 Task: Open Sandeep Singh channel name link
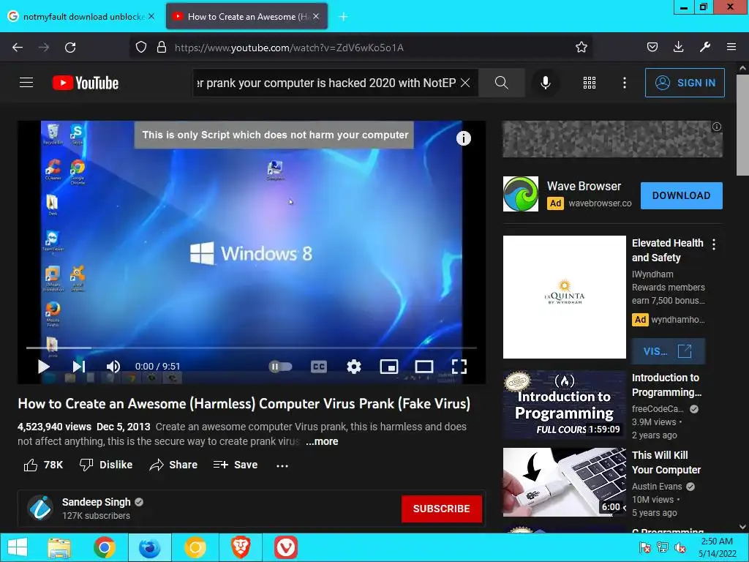coord(96,502)
